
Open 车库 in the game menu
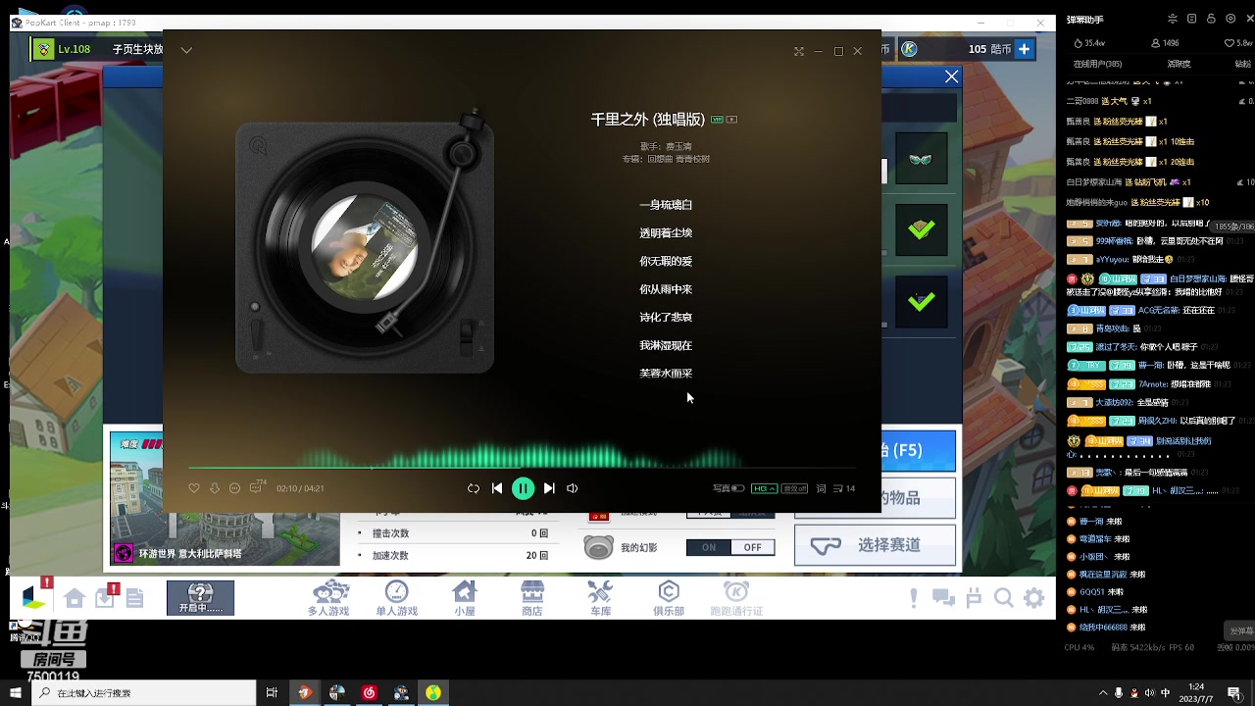click(x=600, y=597)
